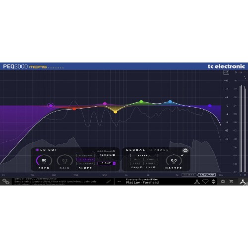
Task: Click the Factory Presets/Film path text
Action: [142, 180]
